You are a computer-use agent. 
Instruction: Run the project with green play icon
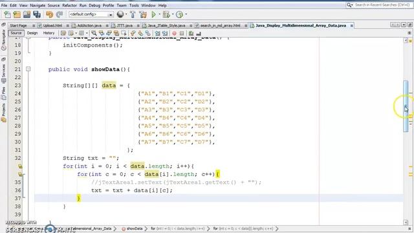(153, 14)
